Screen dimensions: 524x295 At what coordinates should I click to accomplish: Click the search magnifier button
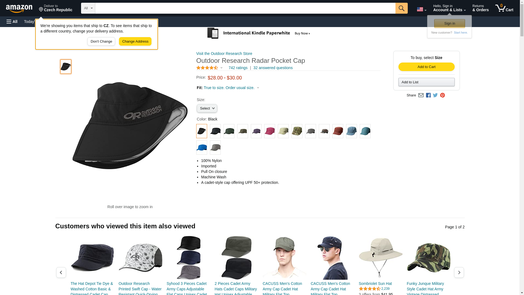coord(401,8)
